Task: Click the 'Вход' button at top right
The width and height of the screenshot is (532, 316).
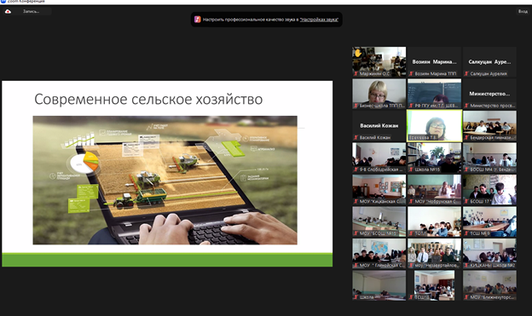Action: 523,12
